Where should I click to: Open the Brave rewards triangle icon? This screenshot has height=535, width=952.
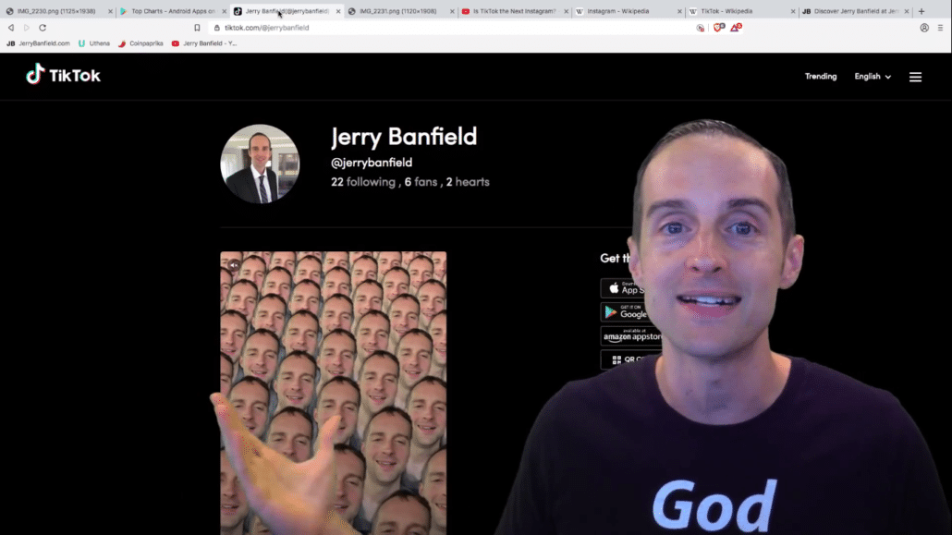735,28
